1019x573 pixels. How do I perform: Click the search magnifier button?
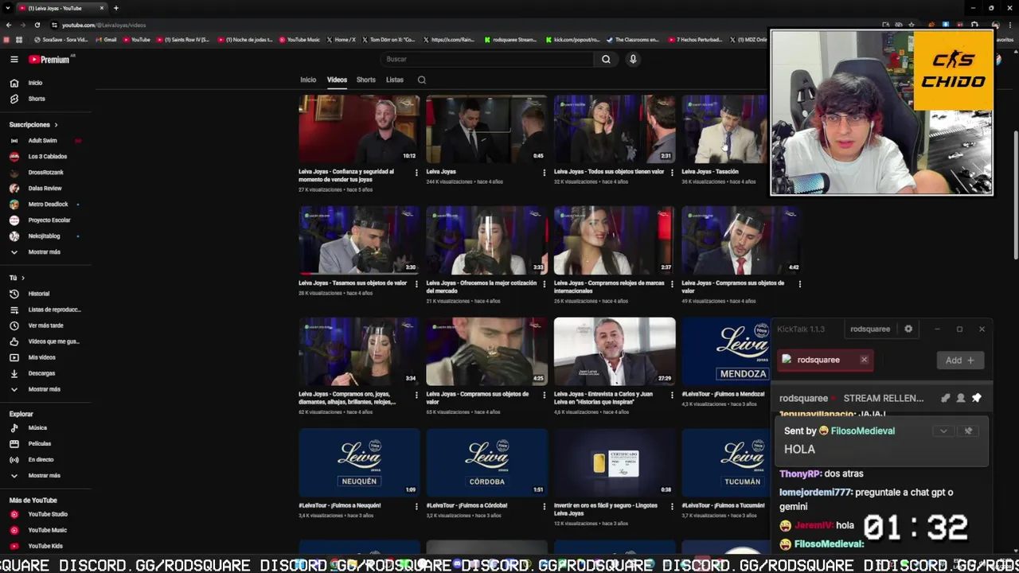[x=606, y=59]
